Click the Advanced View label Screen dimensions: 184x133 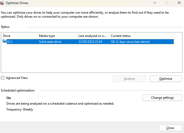[x=17, y=78]
